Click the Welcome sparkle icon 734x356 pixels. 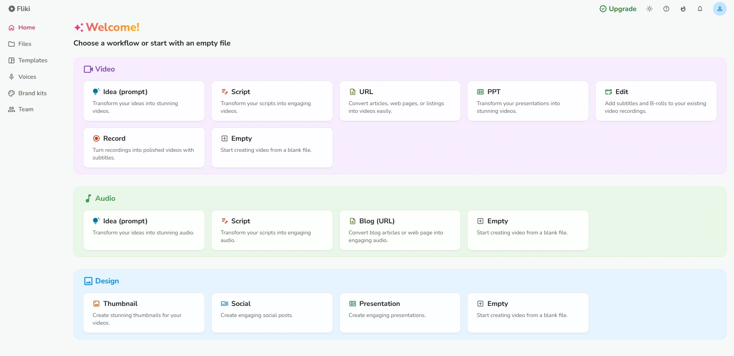click(79, 28)
